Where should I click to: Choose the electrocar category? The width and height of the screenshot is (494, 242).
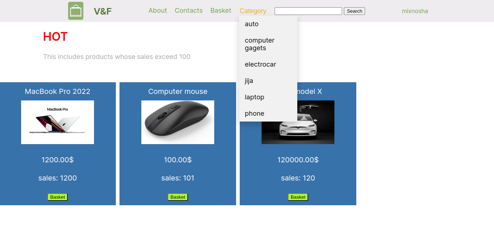268,64
